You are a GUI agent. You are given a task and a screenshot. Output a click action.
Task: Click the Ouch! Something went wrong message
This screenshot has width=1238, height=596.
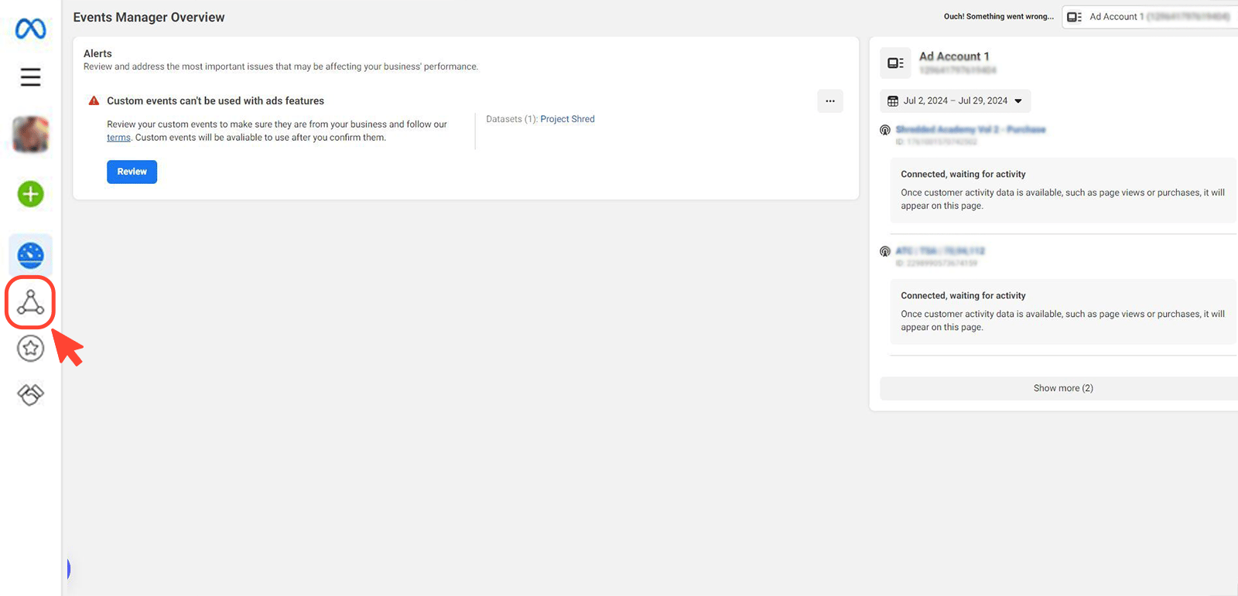pos(998,16)
